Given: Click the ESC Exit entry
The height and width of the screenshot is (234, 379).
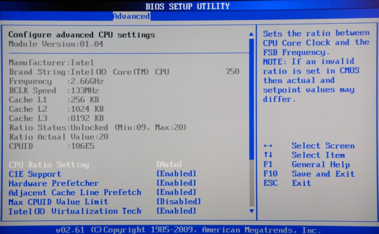Looking at the screenshot, I should click(287, 183).
